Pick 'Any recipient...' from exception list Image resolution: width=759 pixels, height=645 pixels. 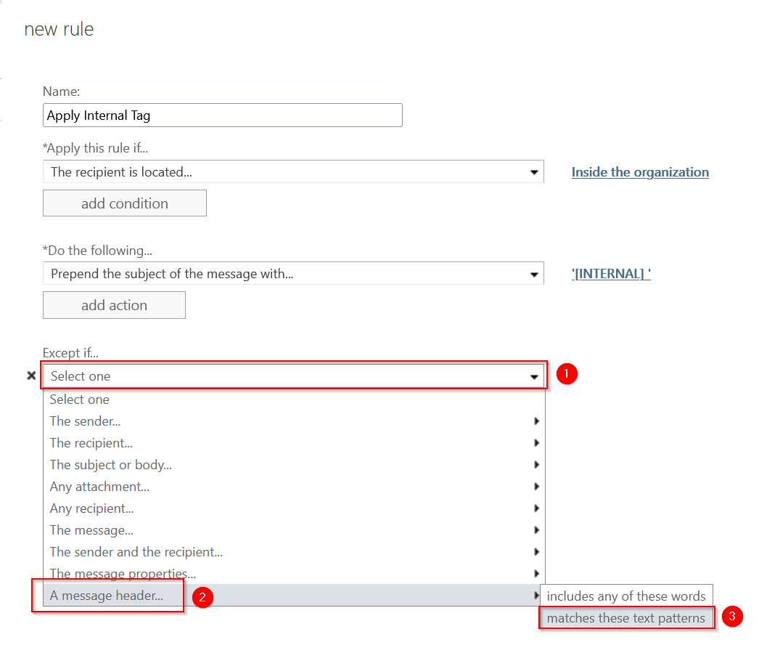coord(92,508)
